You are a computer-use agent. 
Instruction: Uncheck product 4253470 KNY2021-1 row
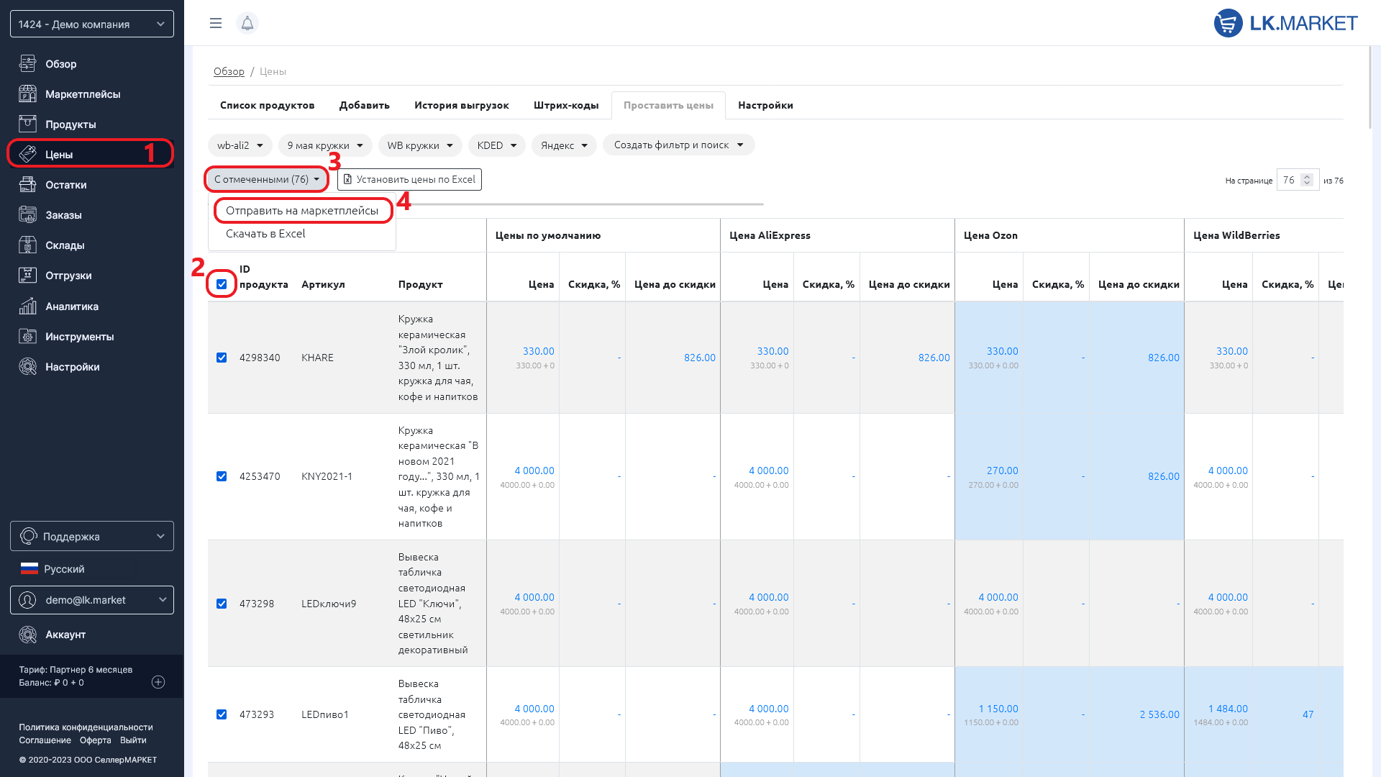222,476
